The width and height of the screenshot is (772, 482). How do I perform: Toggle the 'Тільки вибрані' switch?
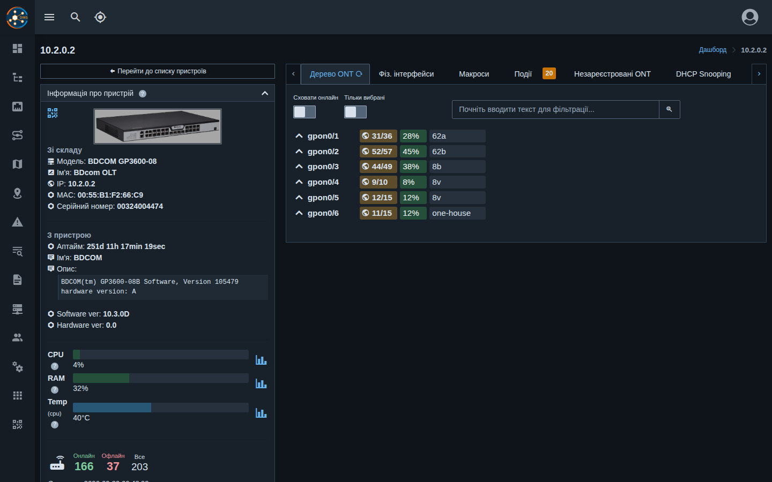point(355,111)
